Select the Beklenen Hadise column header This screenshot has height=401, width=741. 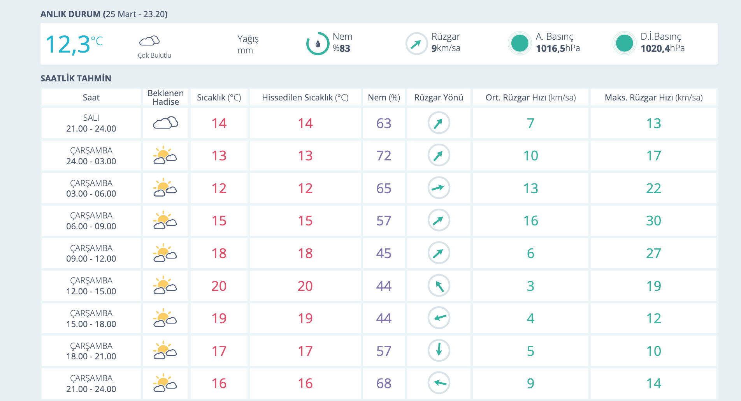tap(165, 97)
